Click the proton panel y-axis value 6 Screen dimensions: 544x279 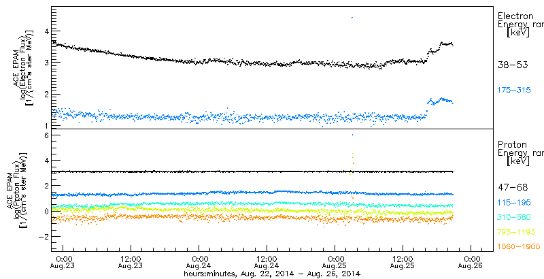tap(45, 135)
